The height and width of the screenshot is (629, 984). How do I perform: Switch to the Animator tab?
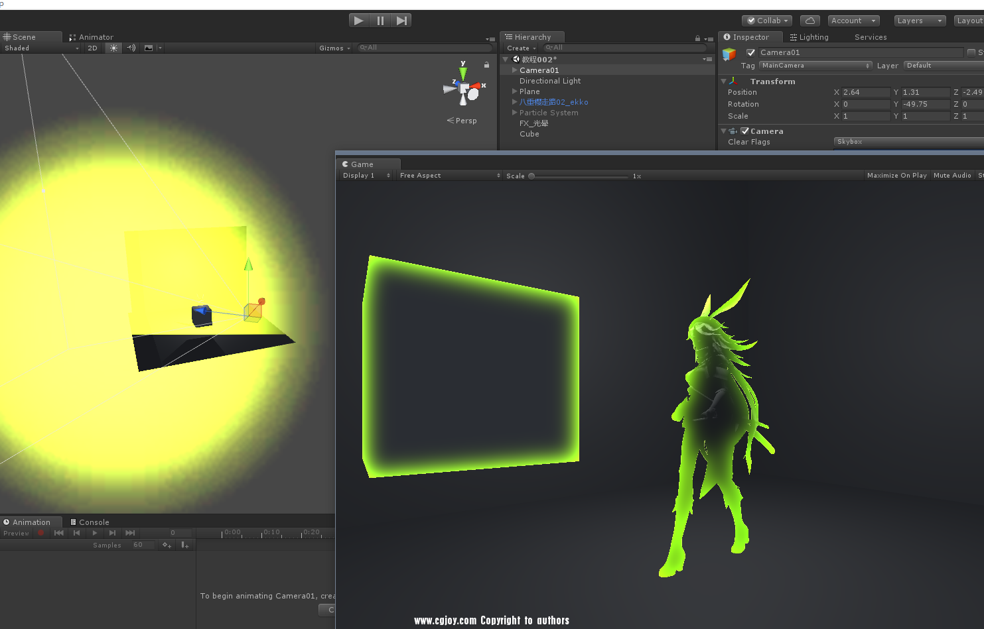92,37
